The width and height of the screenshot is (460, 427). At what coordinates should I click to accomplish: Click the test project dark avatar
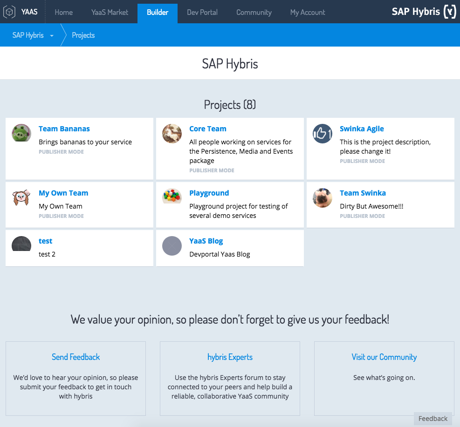click(21, 244)
